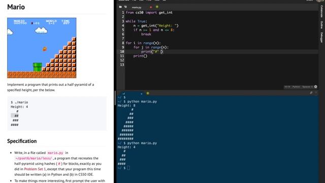The width and height of the screenshot is (325, 183).
Task: Click line number 13 in the gutter
Action: [x=122, y=65]
